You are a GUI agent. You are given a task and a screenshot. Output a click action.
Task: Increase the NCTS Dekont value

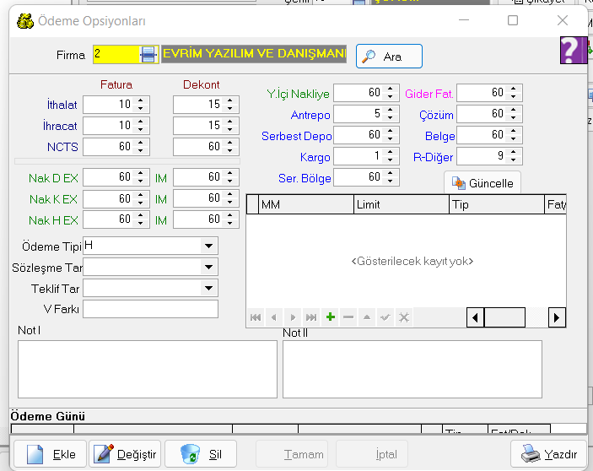point(230,143)
